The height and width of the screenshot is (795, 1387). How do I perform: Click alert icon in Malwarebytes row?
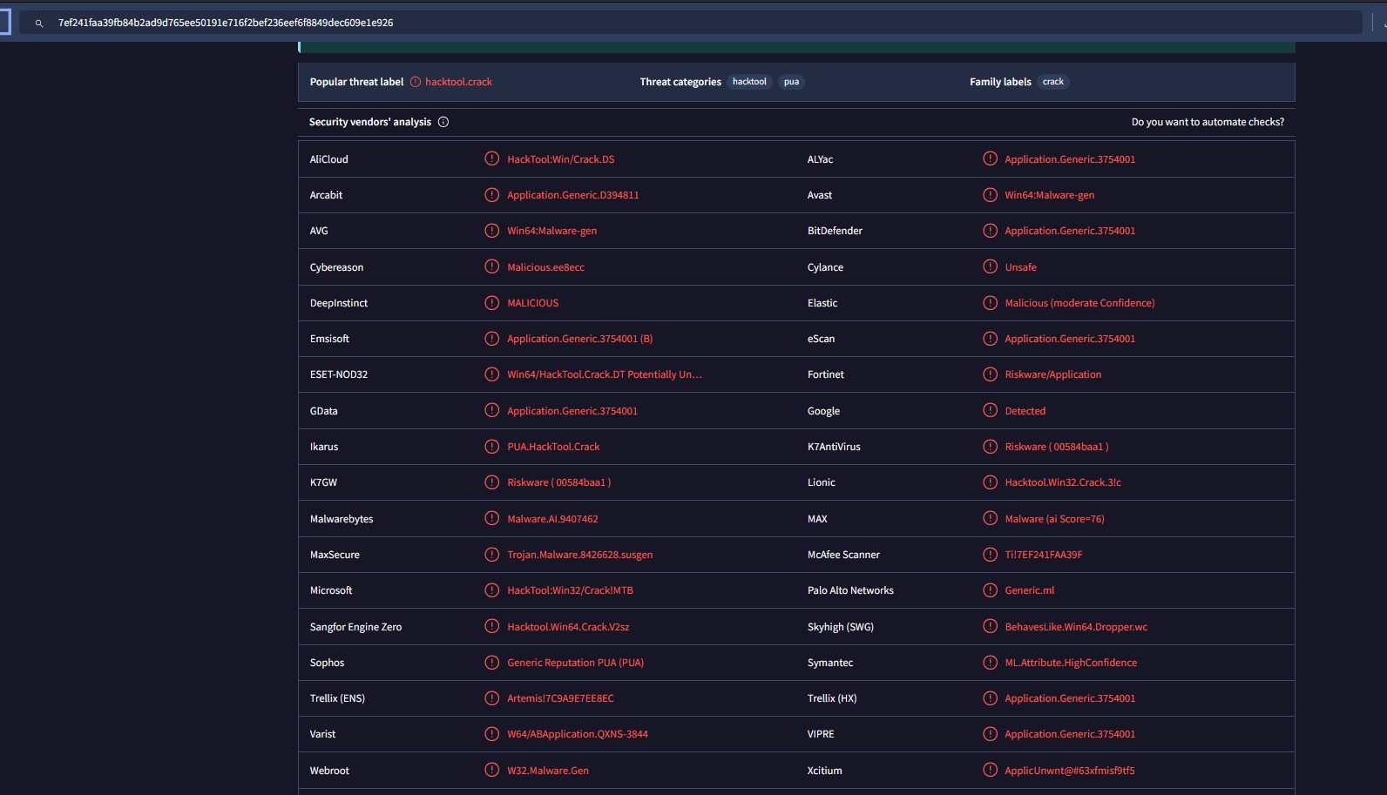[492, 519]
